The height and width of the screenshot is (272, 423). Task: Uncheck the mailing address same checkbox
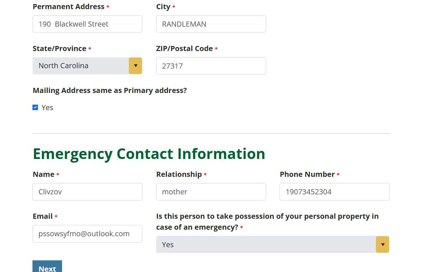pyautogui.click(x=35, y=107)
